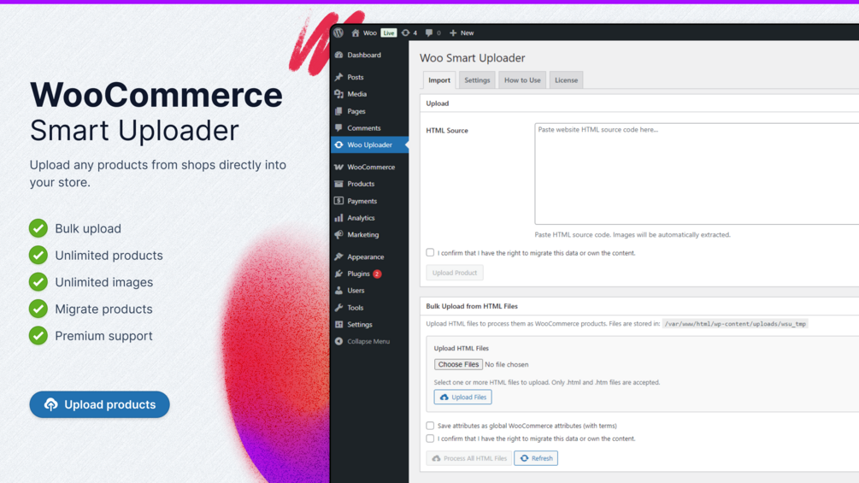Open the WooCommerce menu item
This screenshot has width=859, height=483.
369,167
